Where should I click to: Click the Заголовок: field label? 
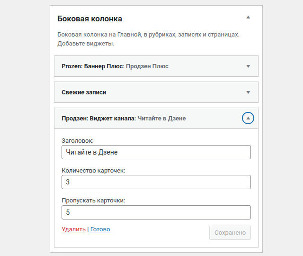pyautogui.click(x=78, y=141)
